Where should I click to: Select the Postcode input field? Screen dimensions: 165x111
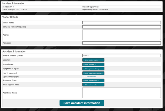(121, 43)
